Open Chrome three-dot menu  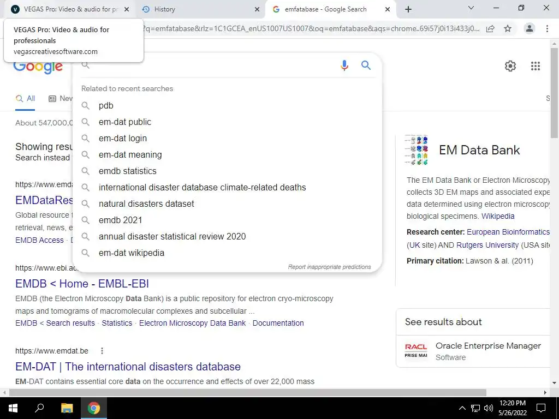tap(547, 28)
